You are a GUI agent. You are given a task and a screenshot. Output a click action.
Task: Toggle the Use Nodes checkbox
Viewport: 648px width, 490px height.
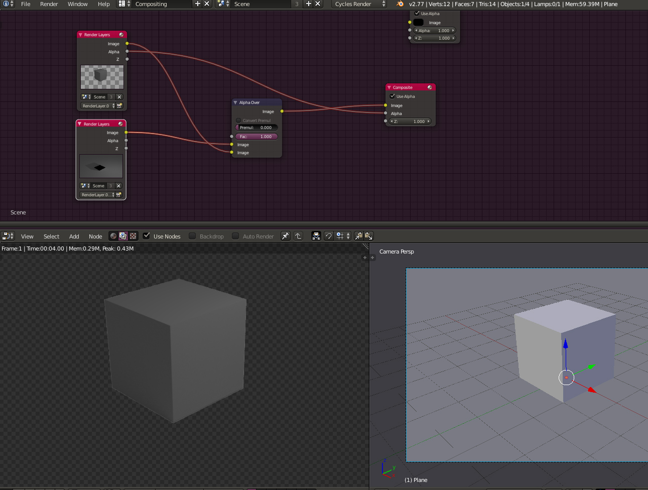coord(147,236)
